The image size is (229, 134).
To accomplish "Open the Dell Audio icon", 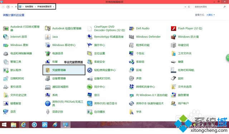I will (x=131, y=29).
